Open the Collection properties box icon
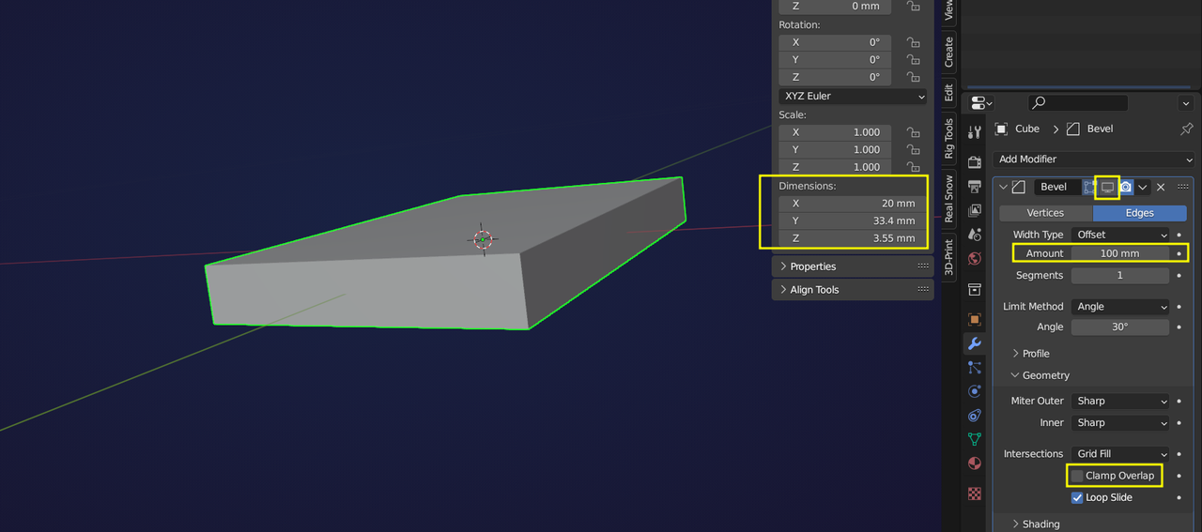1202x532 pixels. point(975,289)
